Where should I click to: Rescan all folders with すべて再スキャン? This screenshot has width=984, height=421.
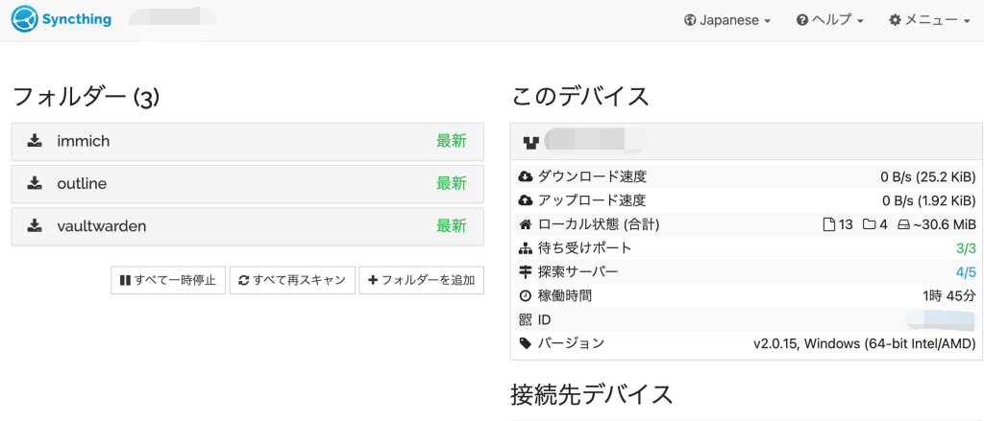292,281
